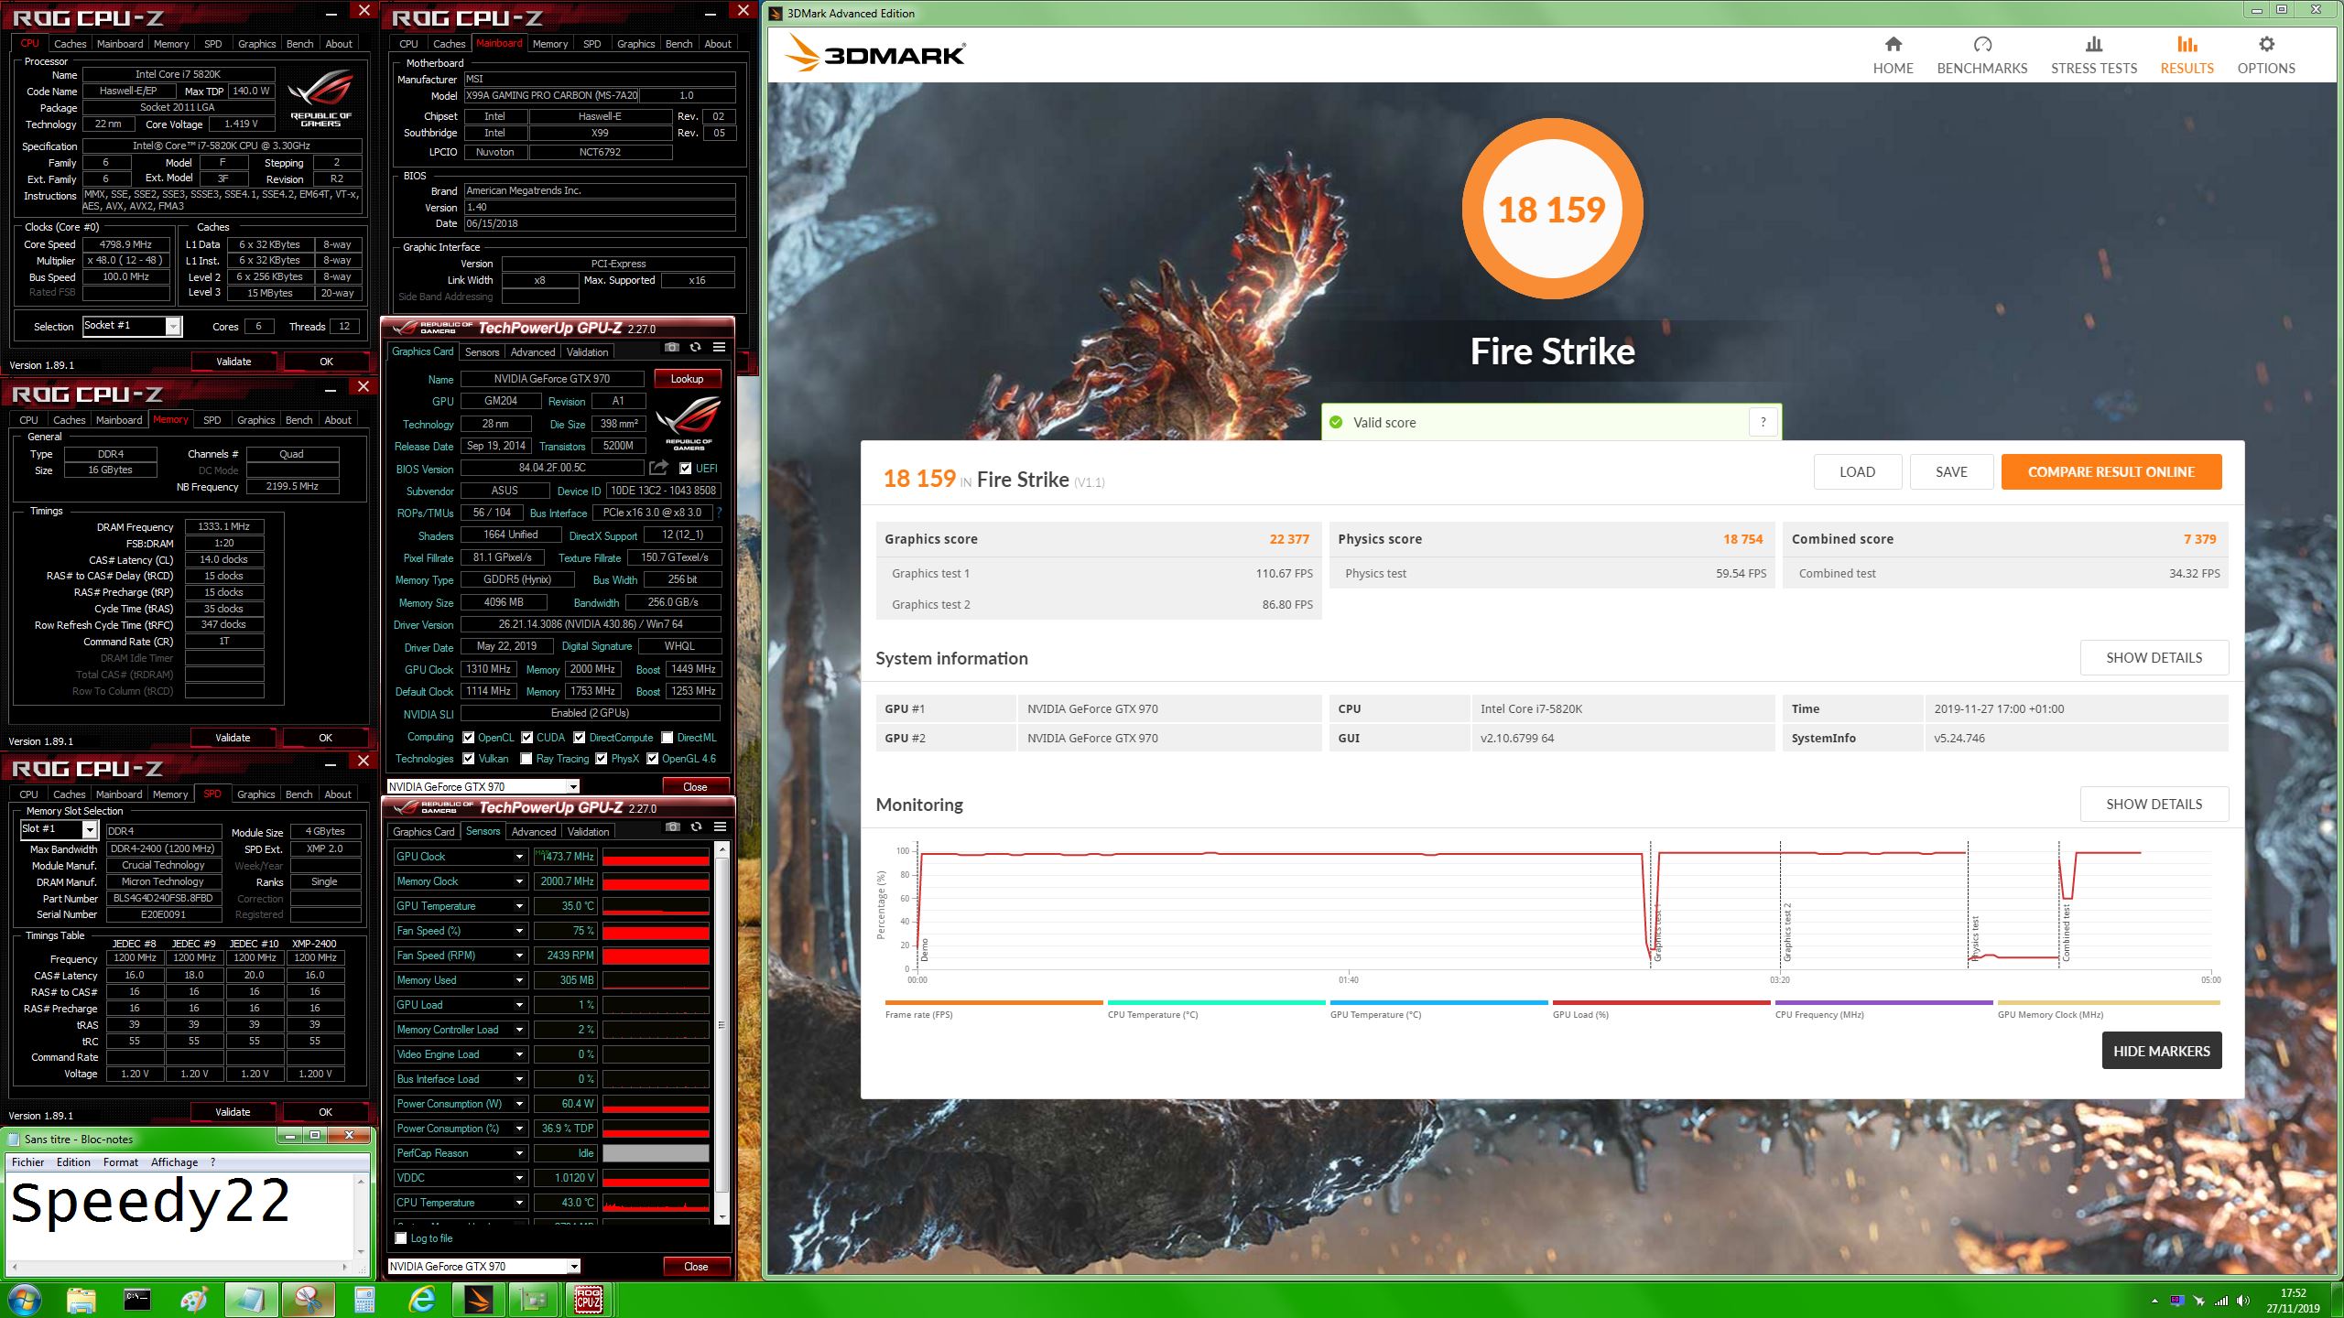The width and height of the screenshot is (2344, 1318).
Task: Open Internet Explorer taskbar icon
Action: (x=421, y=1300)
